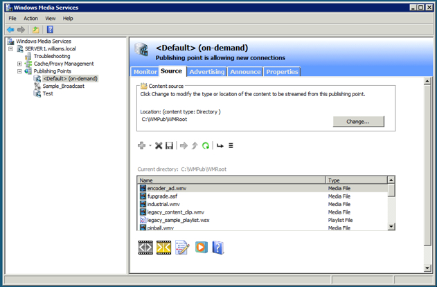
Task: Click the orange play button test stream icon
Action: (202, 247)
